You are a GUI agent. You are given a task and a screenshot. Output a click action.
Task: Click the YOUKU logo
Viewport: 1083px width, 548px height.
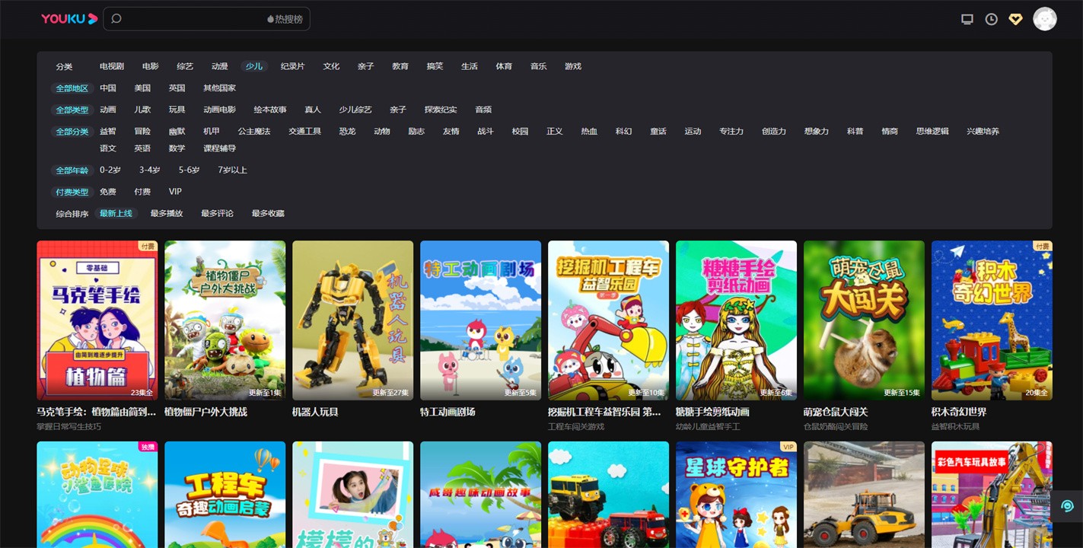(x=69, y=19)
